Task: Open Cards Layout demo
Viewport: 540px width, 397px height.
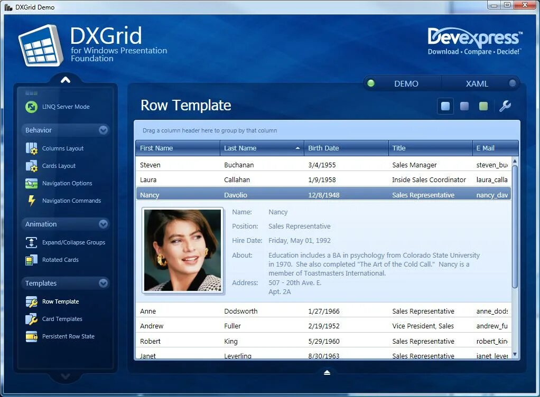Action: coord(59,166)
